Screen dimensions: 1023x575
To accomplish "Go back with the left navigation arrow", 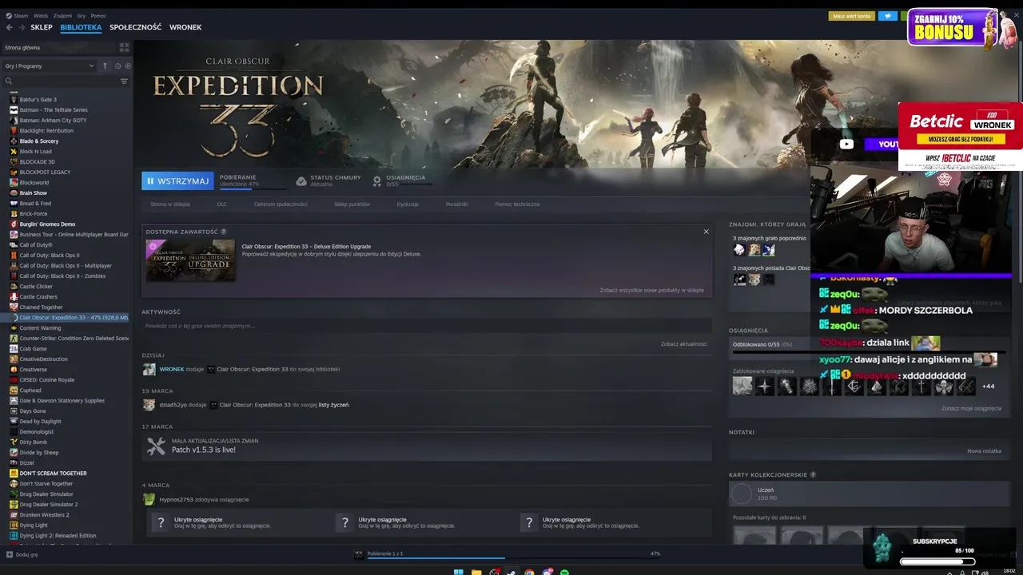I will (10, 27).
